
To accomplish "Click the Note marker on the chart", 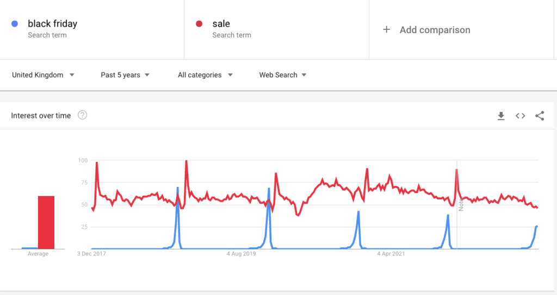I will click(460, 205).
